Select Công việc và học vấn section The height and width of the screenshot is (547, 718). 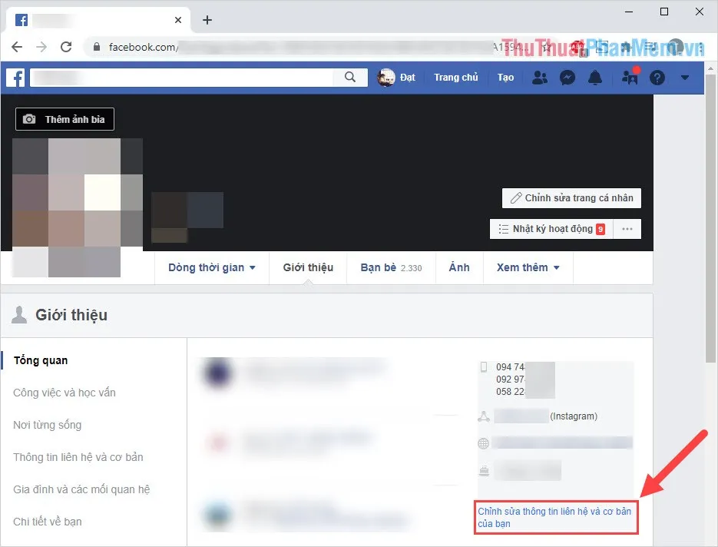65,393
